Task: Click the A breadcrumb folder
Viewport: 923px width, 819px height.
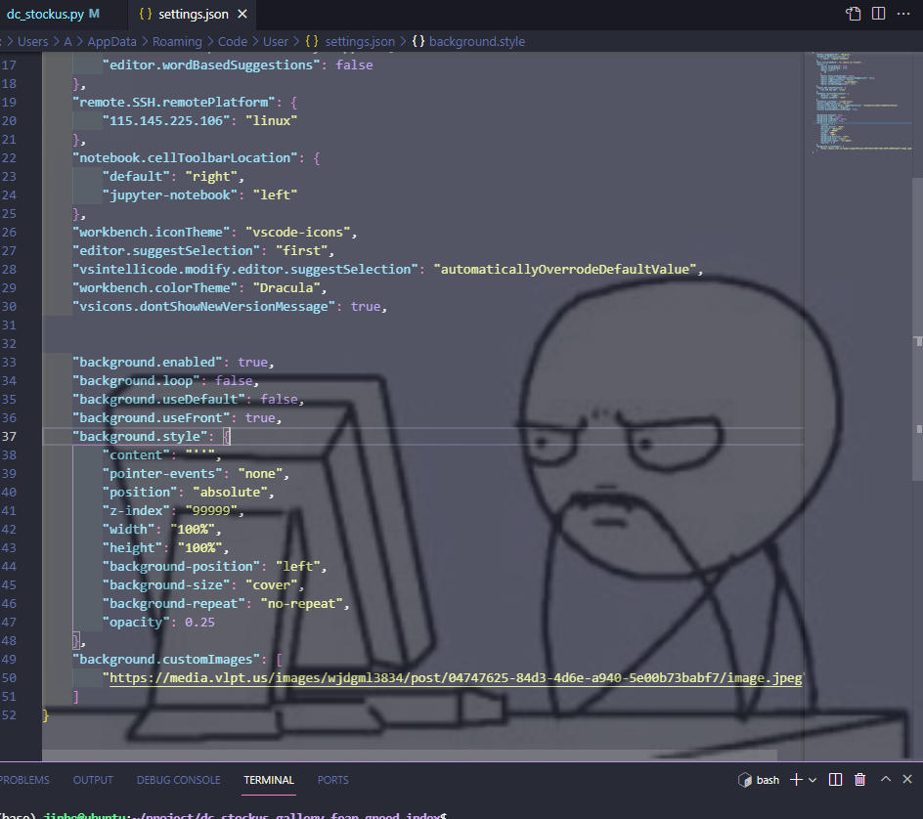Action: pos(67,42)
